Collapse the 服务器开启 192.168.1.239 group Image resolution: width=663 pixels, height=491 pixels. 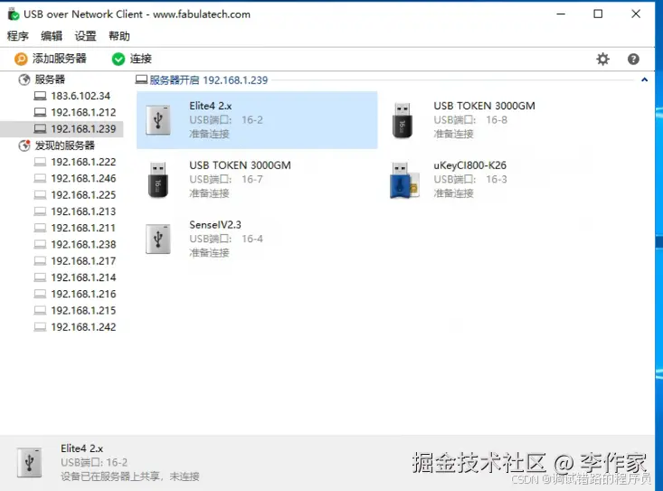pos(644,80)
